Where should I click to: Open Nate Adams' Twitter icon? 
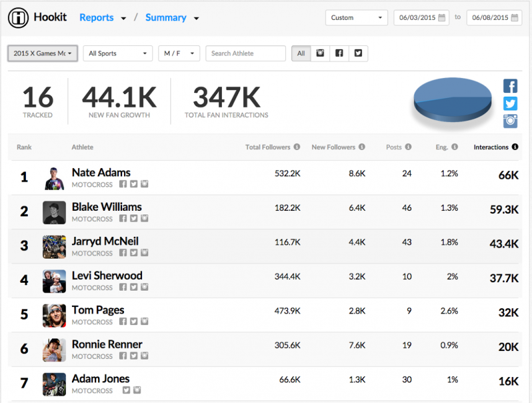134,184
